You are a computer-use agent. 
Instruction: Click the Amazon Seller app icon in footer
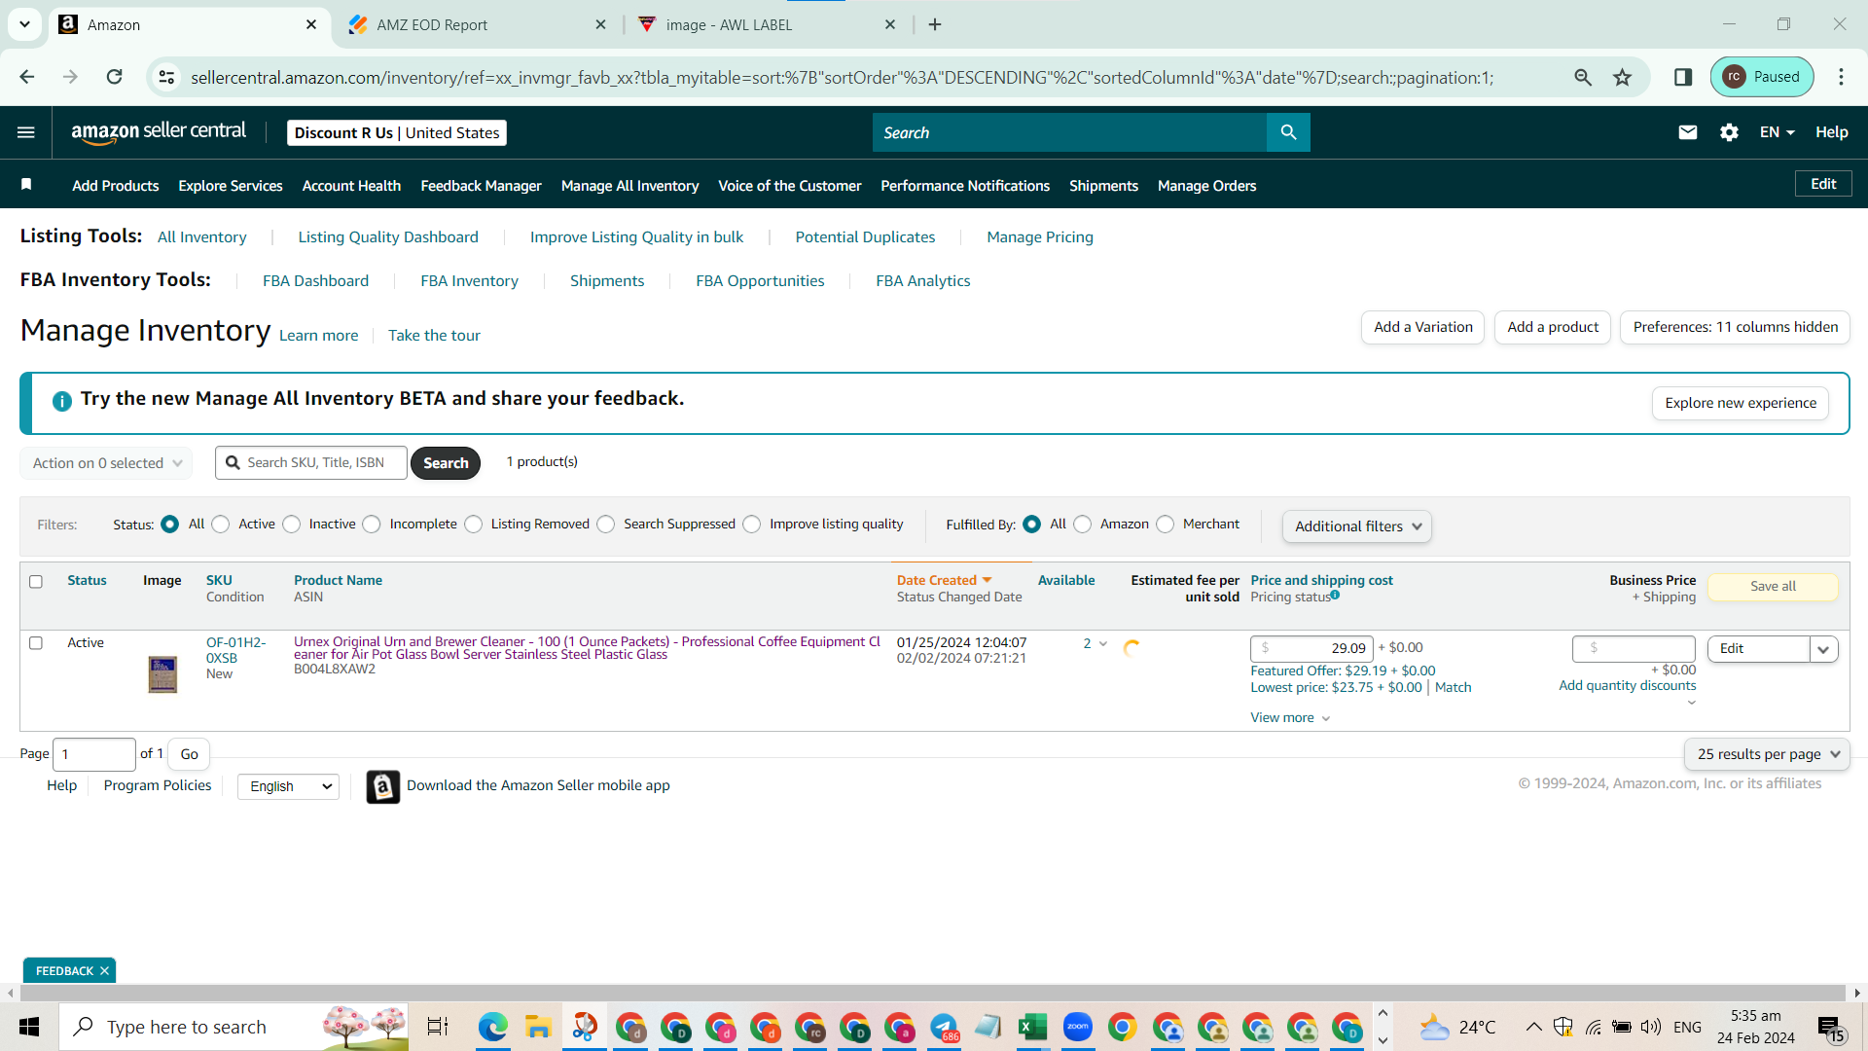[383, 786]
